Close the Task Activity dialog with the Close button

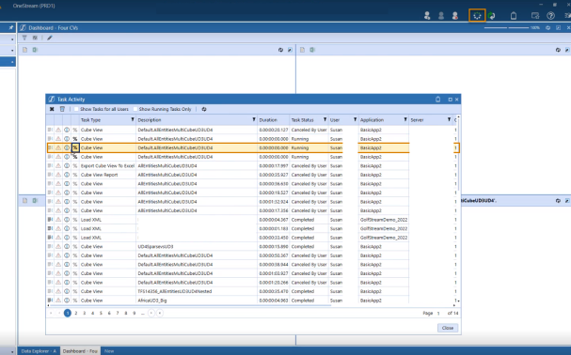(448, 328)
